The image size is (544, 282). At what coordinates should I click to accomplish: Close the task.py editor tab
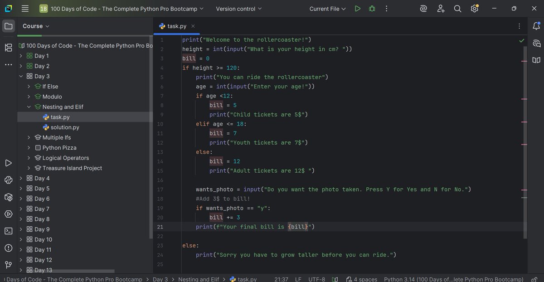tap(193, 26)
